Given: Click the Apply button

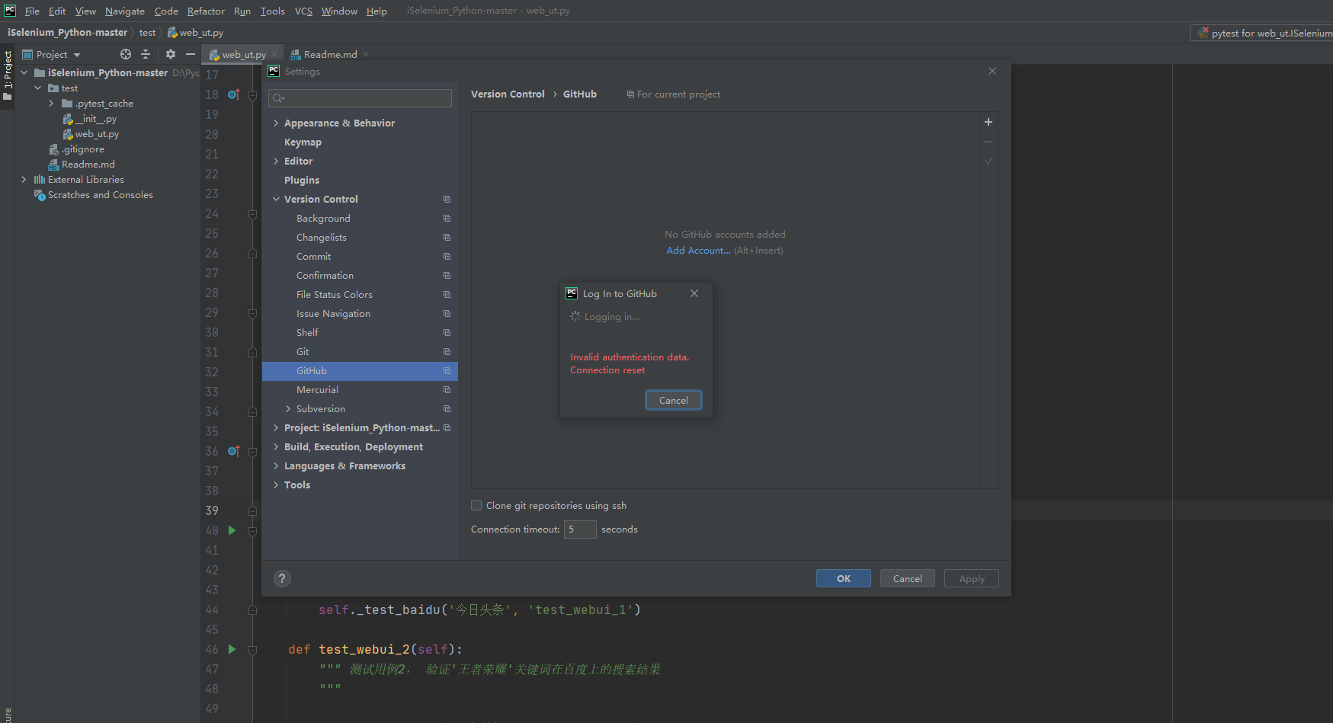Looking at the screenshot, I should tap(972, 578).
